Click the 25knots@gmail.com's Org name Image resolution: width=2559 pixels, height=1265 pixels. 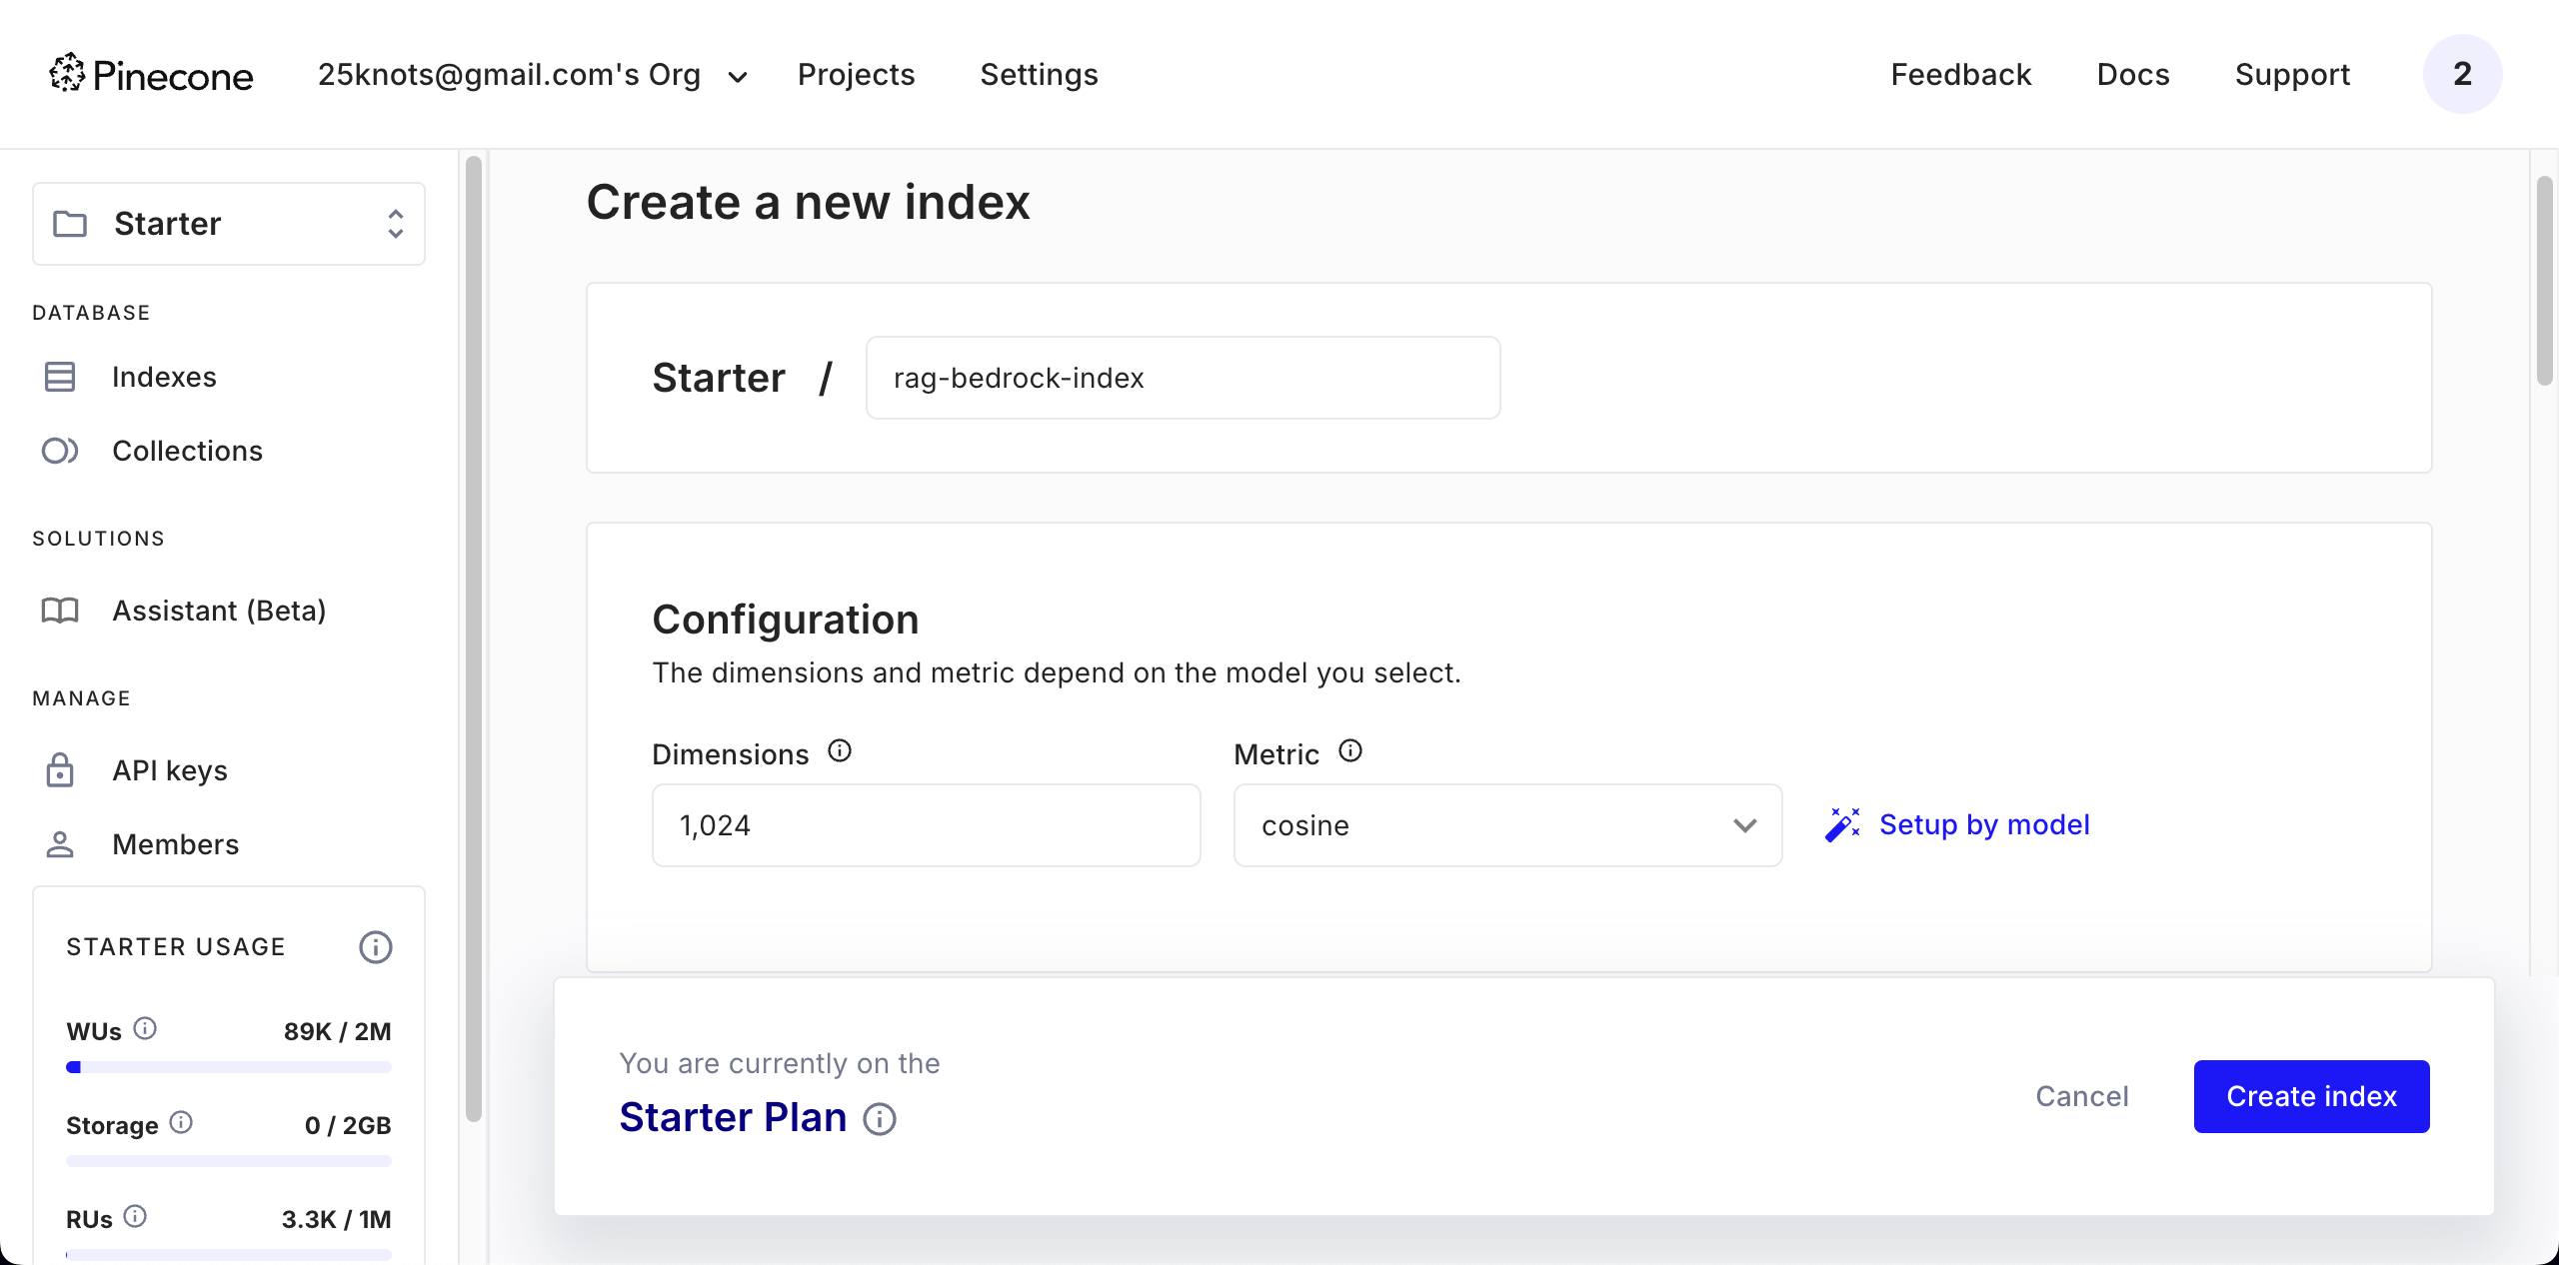click(509, 74)
